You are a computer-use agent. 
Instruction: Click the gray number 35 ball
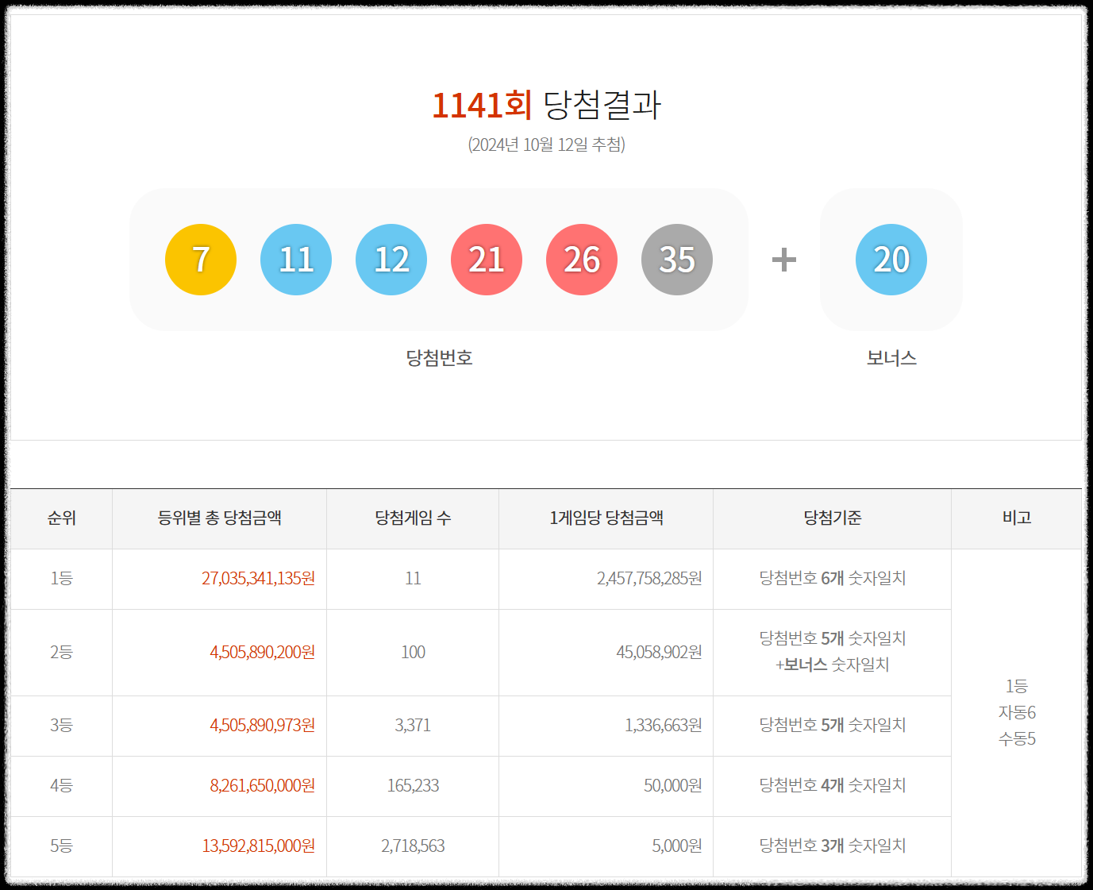pyautogui.click(x=677, y=260)
